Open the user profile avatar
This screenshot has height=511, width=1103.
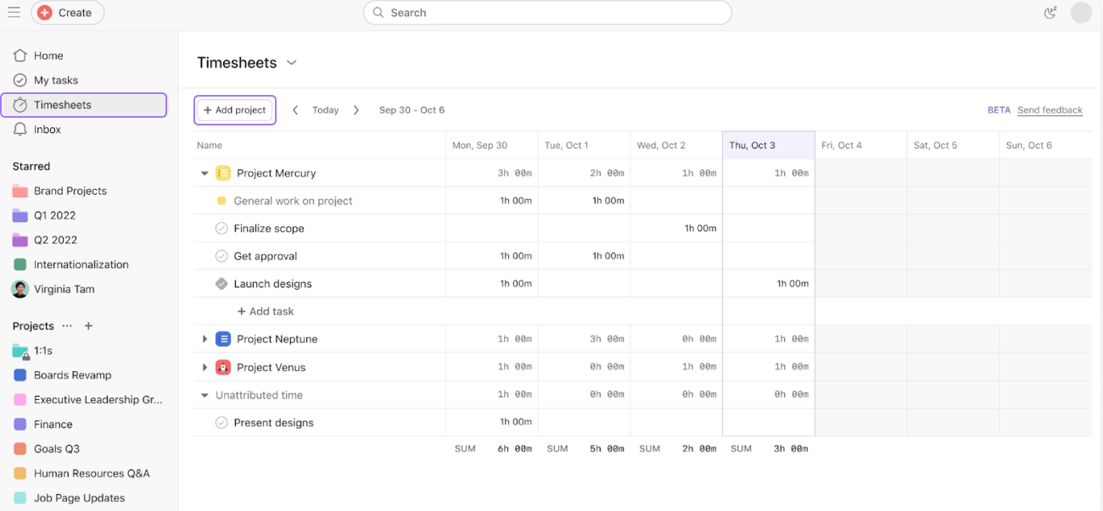point(1081,13)
